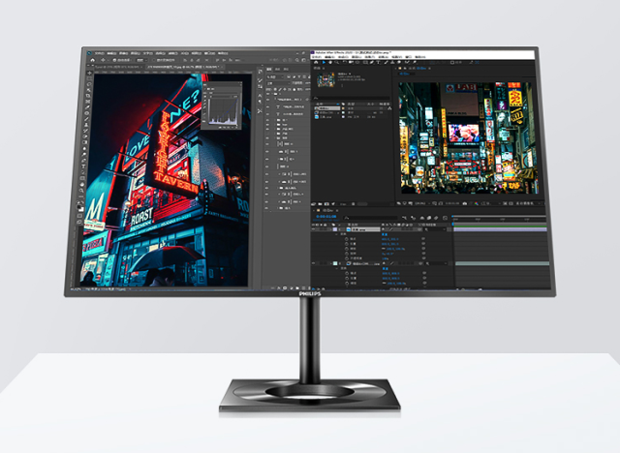Collapse the Transform group of the first timeline layer
Image resolution: width=620 pixels, height=453 pixels.
coord(336,234)
